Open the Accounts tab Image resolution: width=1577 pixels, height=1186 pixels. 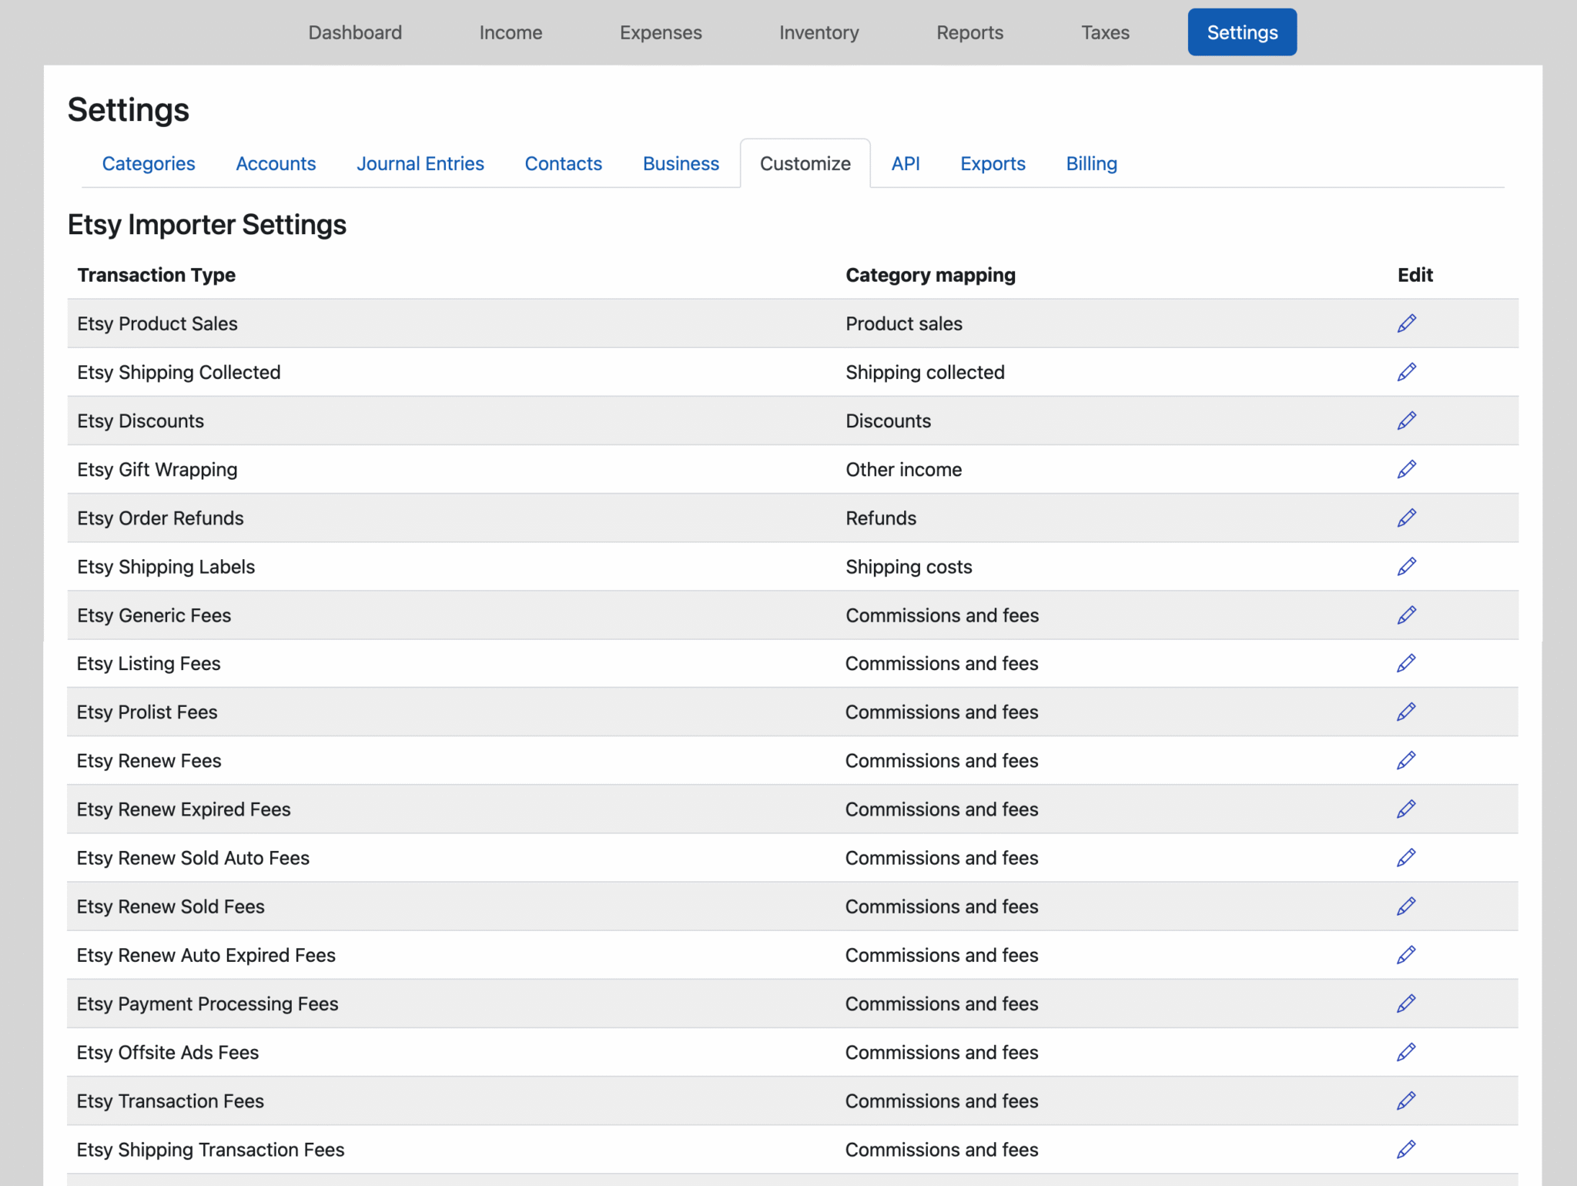click(x=275, y=163)
